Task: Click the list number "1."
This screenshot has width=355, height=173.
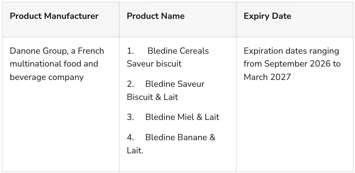Action: 130,51
